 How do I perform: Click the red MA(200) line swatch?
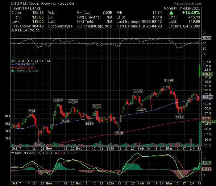pos(13,68)
